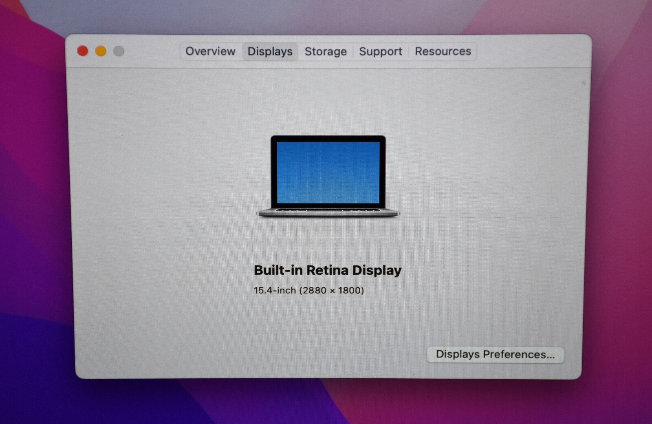The width and height of the screenshot is (652, 424).
Task: Switch to the Overview tab
Action: coord(211,51)
